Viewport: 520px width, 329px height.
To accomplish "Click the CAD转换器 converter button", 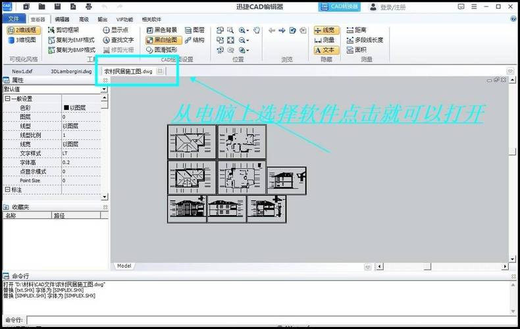I will pyautogui.click(x=339, y=7).
